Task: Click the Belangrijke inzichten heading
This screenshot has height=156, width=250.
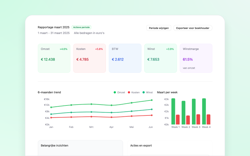Action: pyautogui.click(x=54, y=145)
